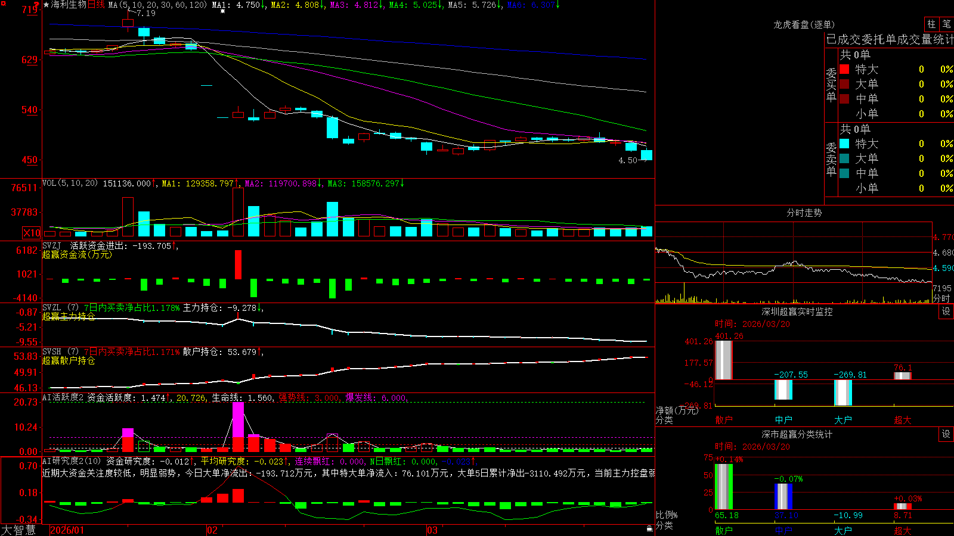Click the red 特大 buy-order color swatch

coord(844,69)
